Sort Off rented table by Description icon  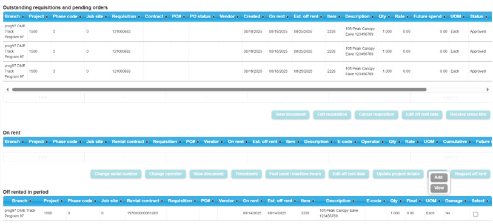pos(354,201)
